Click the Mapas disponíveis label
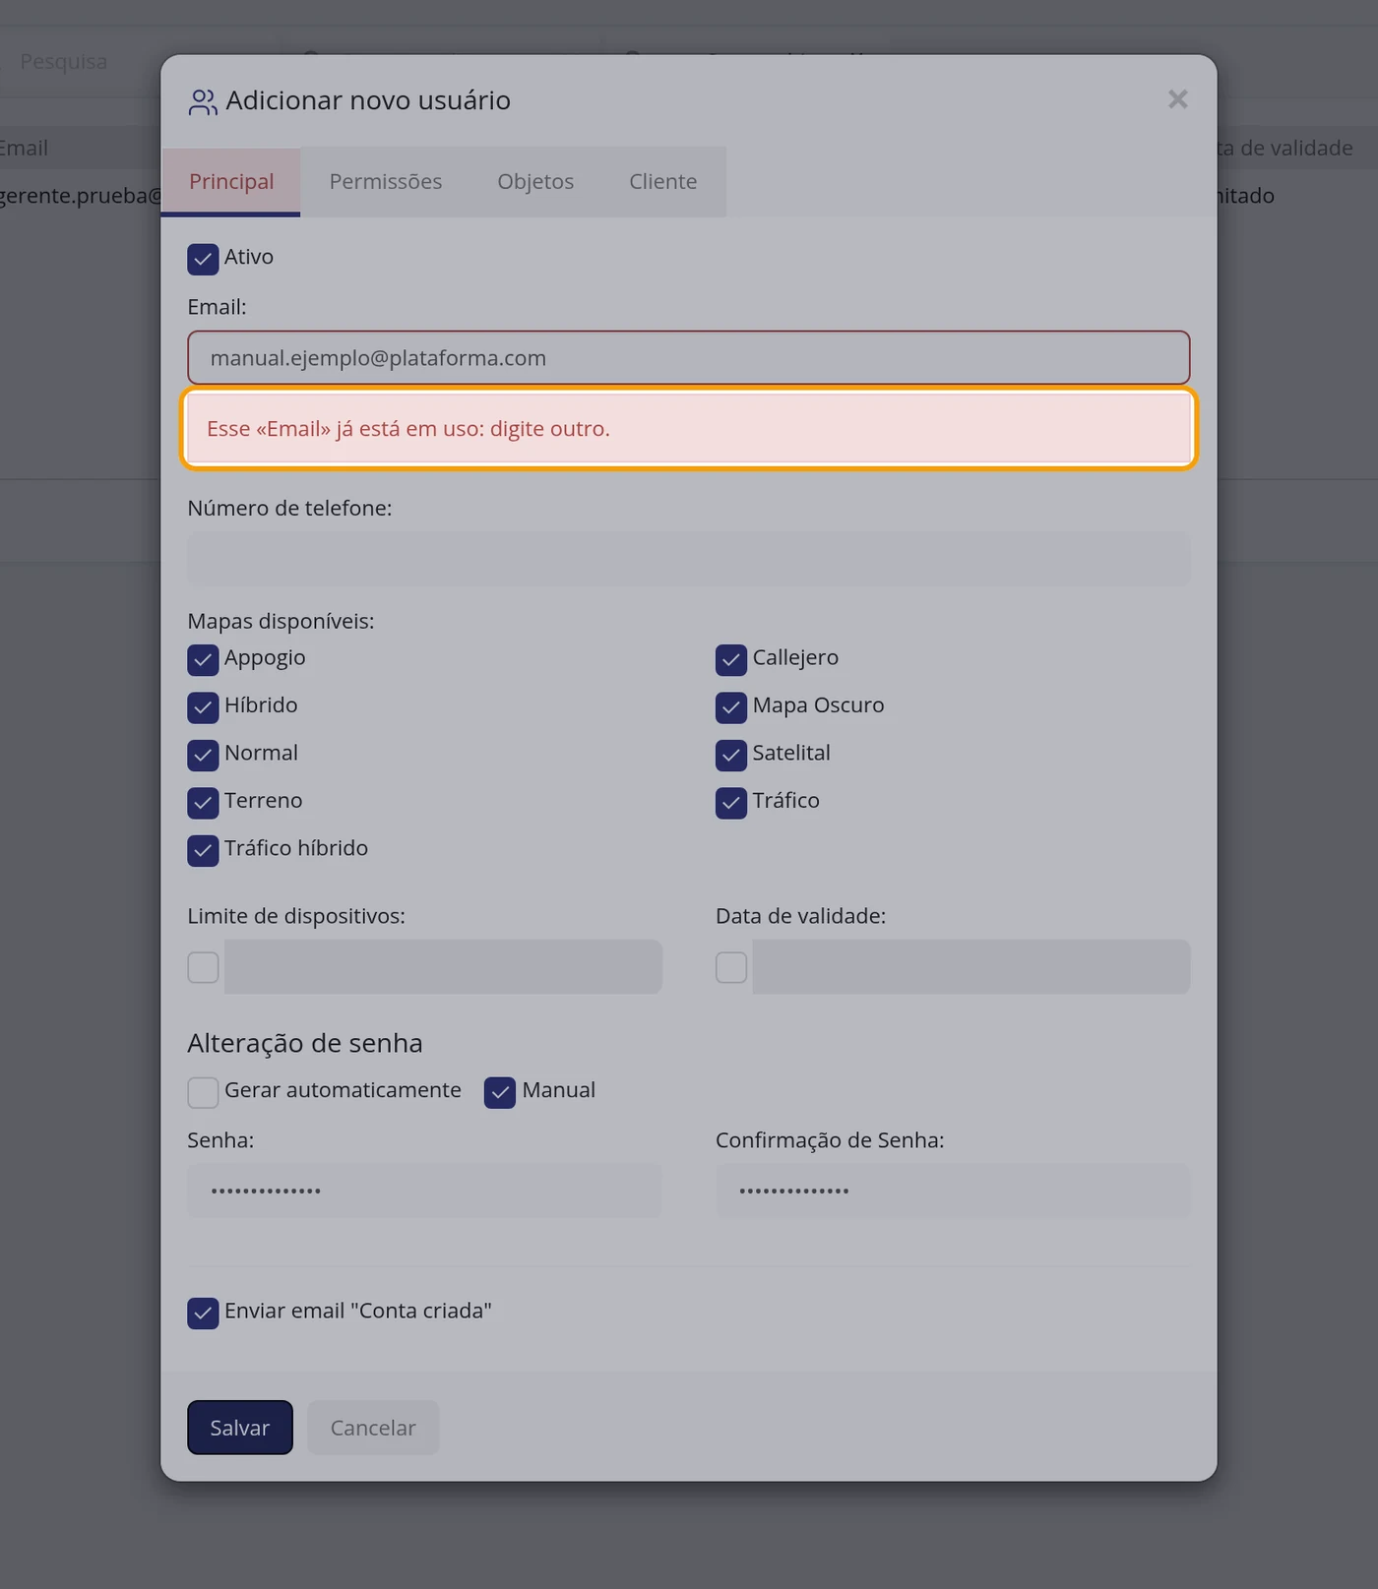 point(281,621)
